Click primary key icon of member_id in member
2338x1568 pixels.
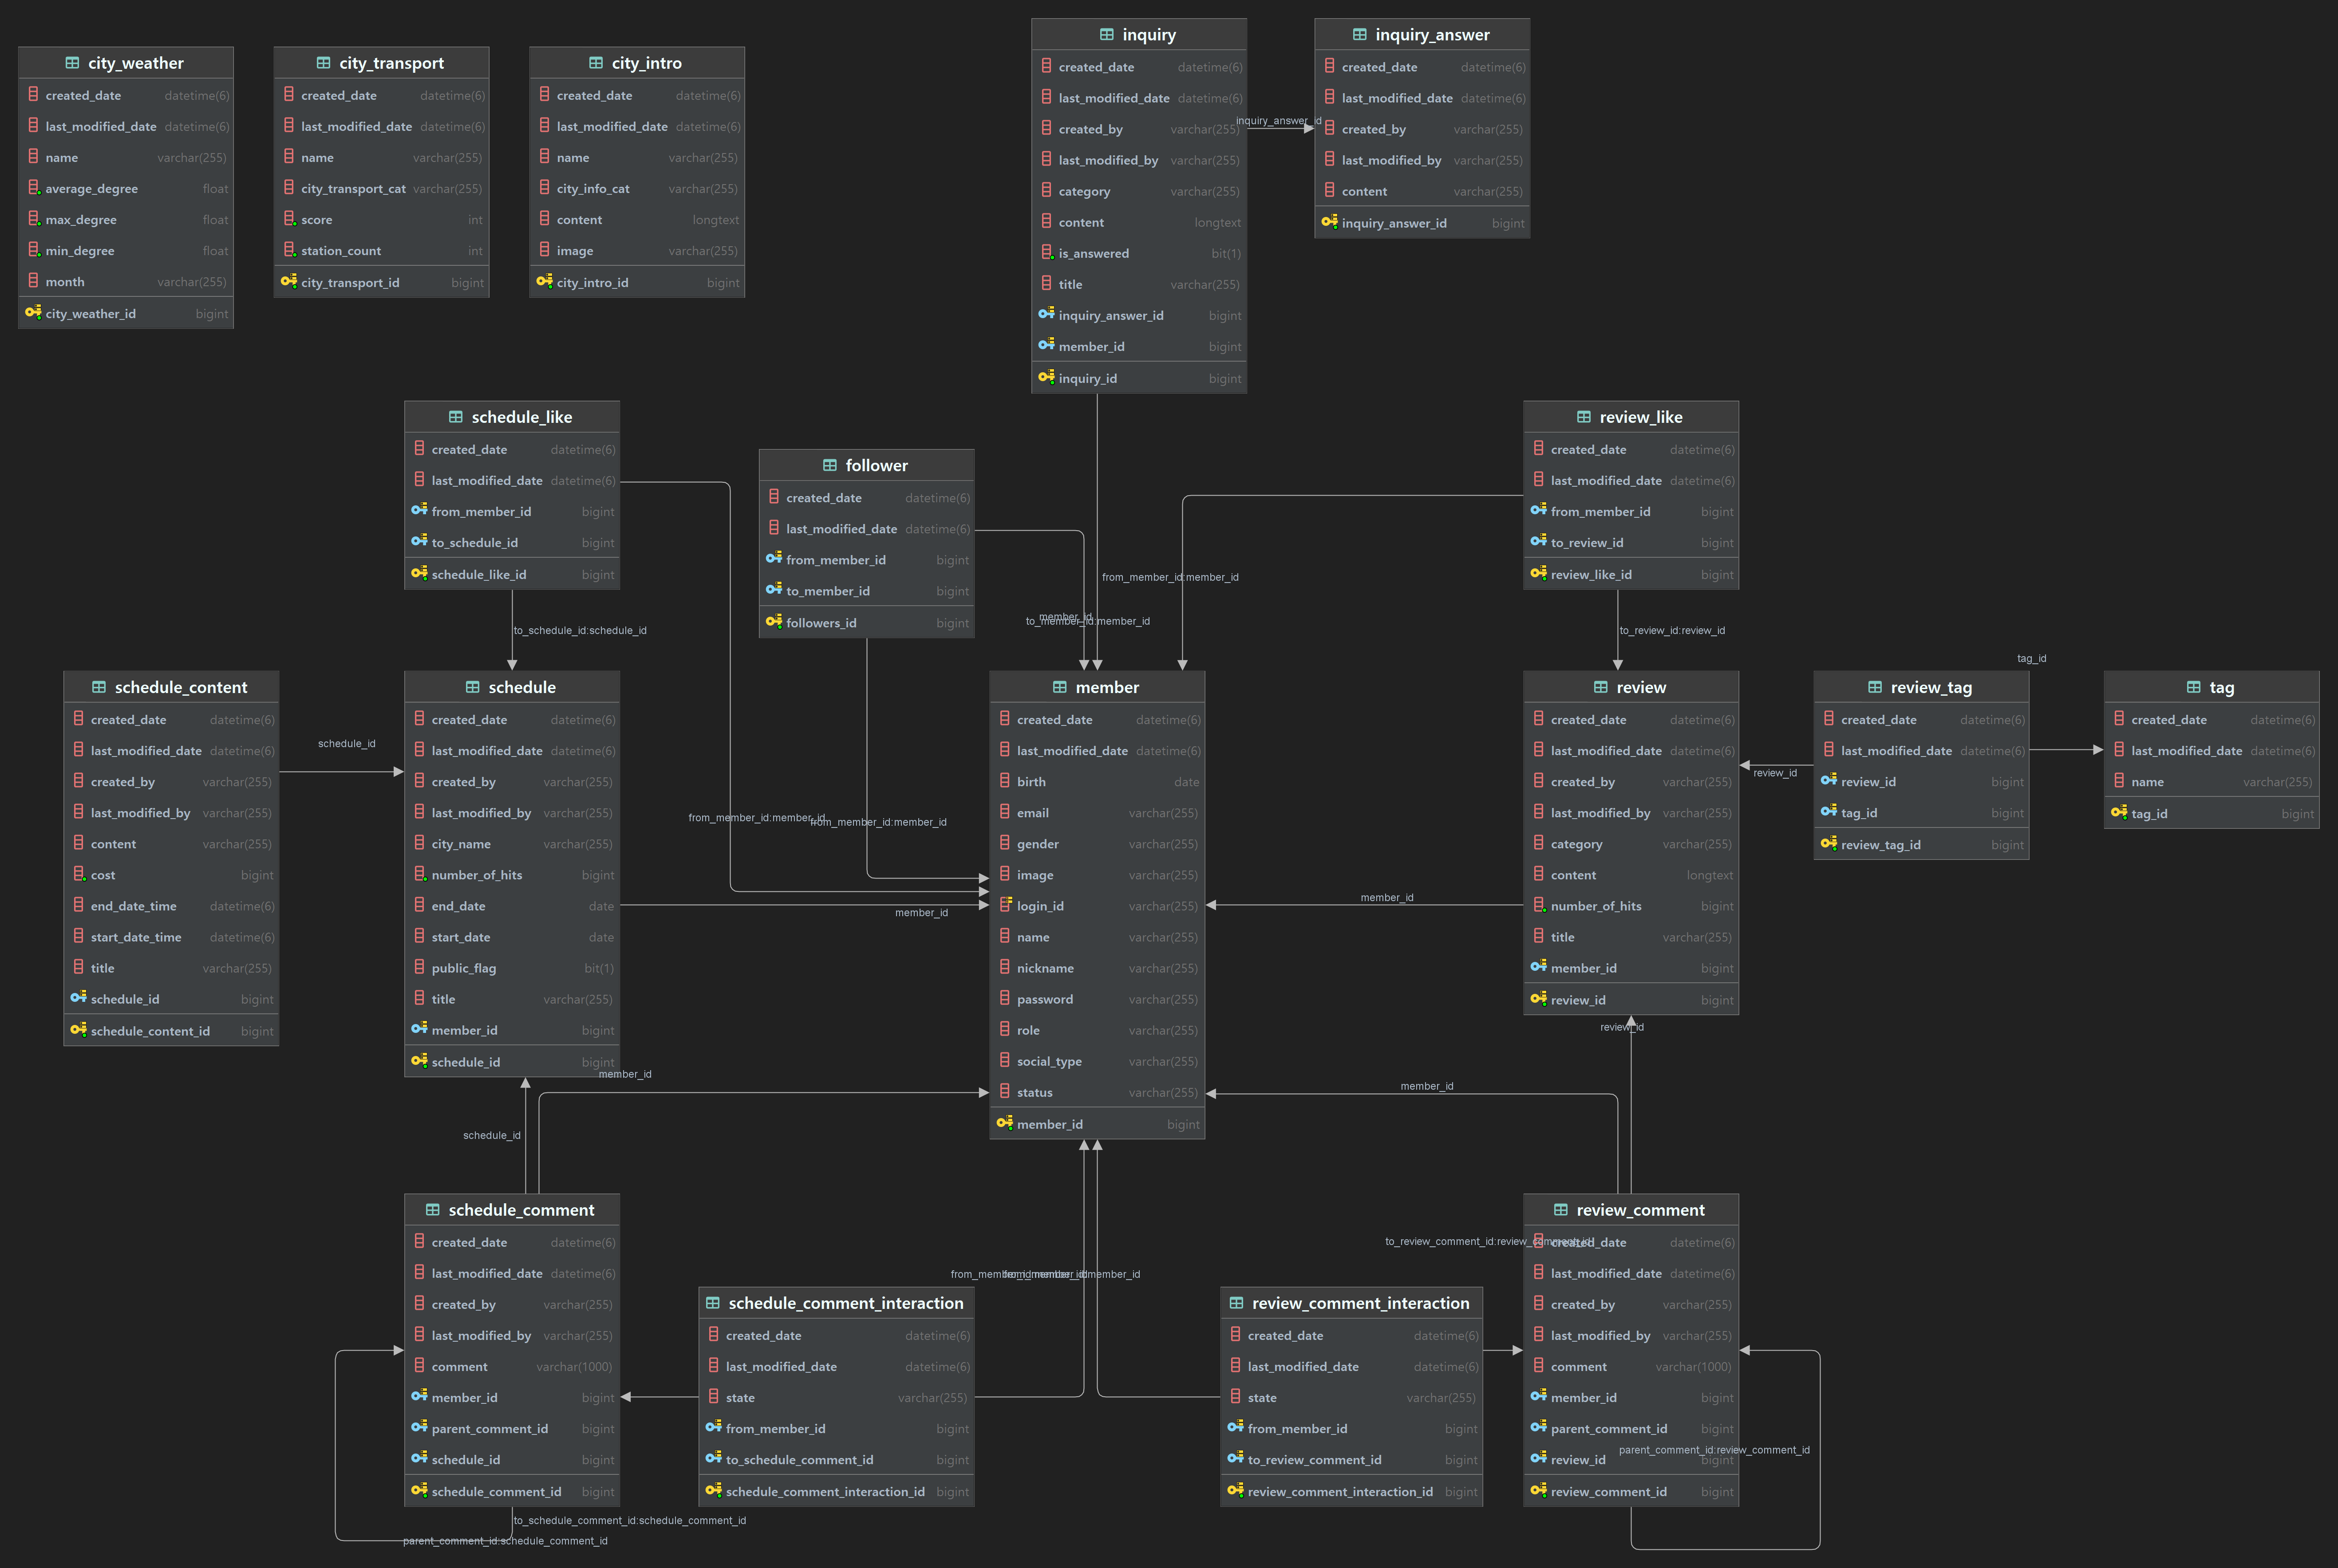coord(1004,1123)
